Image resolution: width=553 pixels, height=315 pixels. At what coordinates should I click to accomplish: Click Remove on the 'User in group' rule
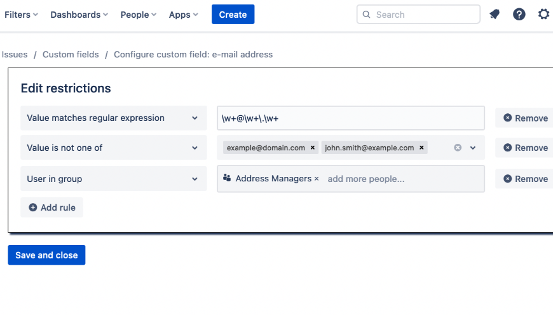525,179
